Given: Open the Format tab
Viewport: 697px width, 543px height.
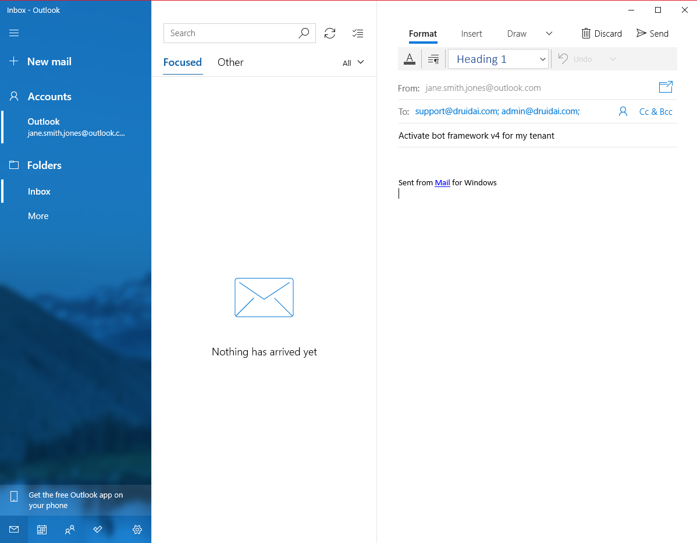Looking at the screenshot, I should pyautogui.click(x=423, y=34).
